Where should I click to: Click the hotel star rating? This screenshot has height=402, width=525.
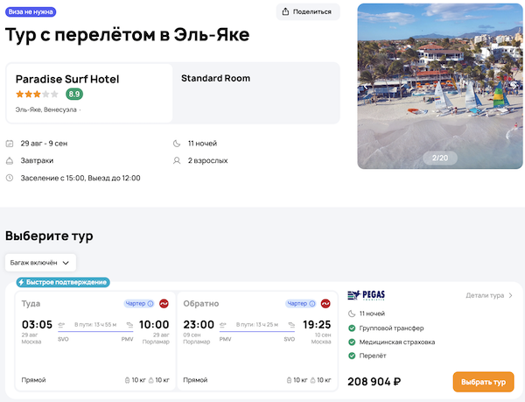tap(37, 94)
